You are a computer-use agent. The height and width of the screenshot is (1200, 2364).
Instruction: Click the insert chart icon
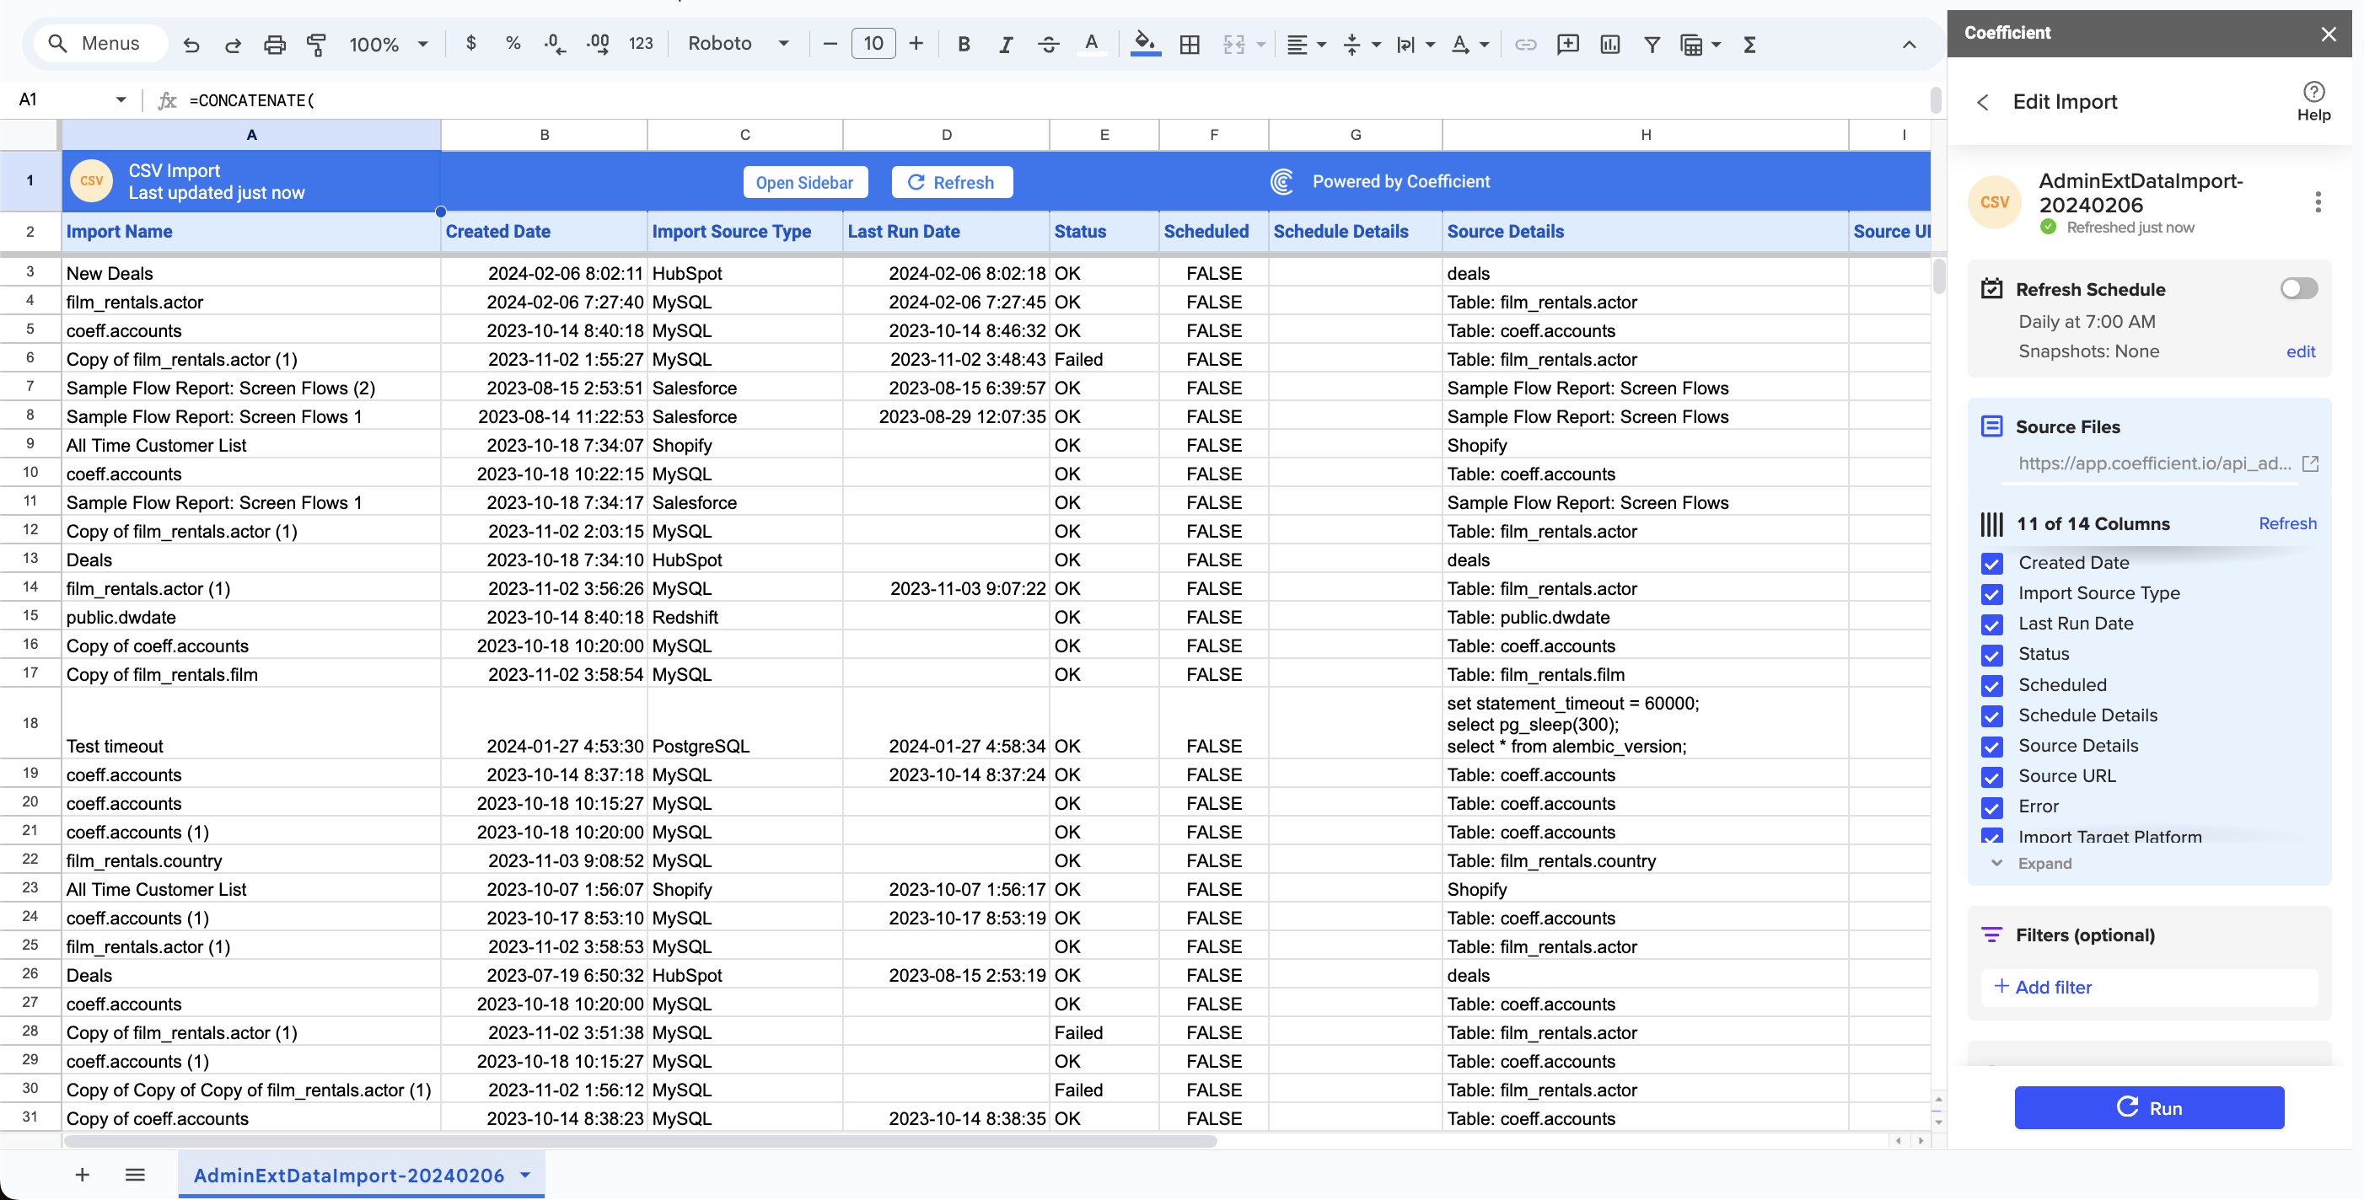coord(1609,44)
